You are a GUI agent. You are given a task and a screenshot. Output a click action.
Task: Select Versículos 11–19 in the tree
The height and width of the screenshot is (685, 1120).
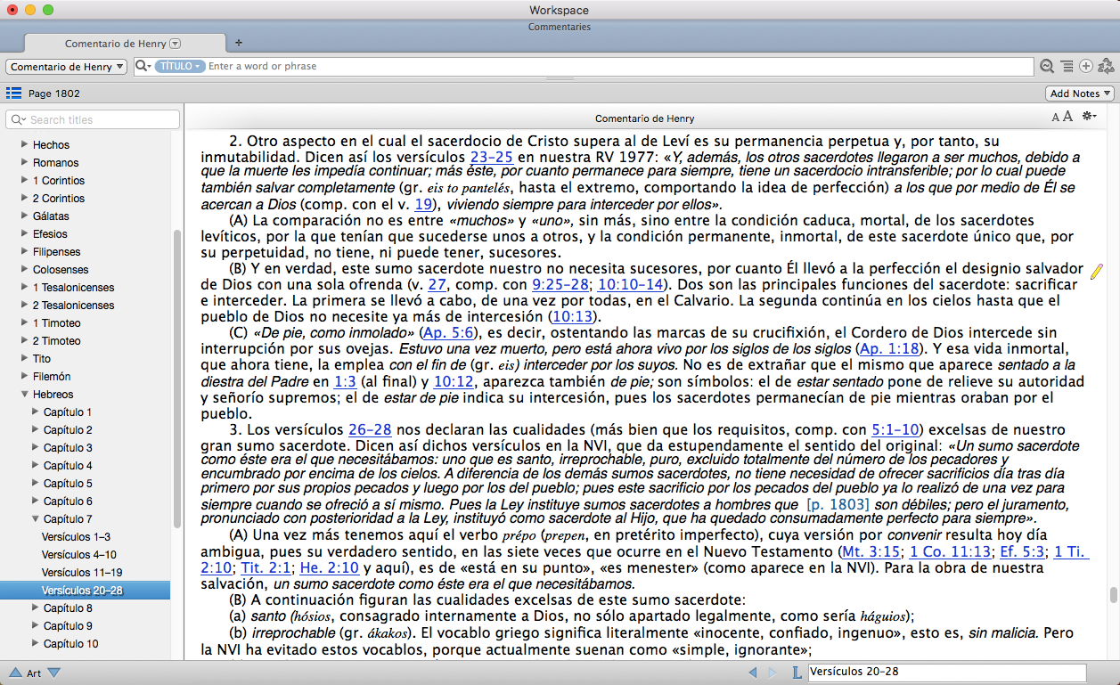click(x=82, y=572)
